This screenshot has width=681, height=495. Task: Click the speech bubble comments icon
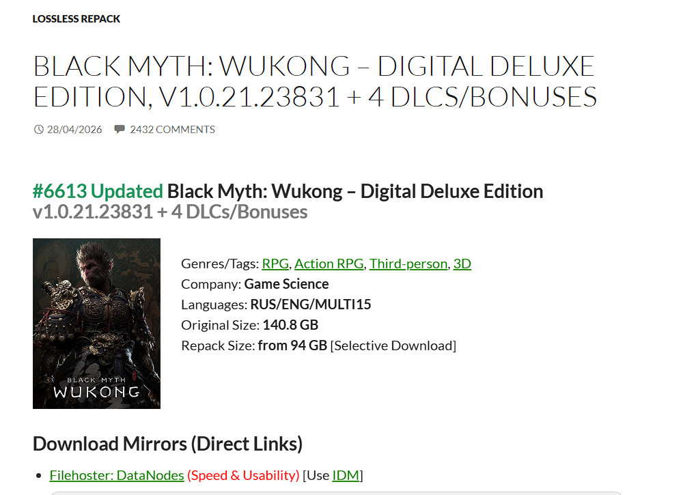(120, 130)
